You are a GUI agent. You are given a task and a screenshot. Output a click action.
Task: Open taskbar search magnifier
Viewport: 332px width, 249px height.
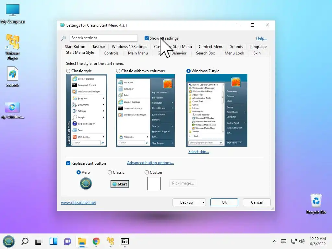pos(25,241)
